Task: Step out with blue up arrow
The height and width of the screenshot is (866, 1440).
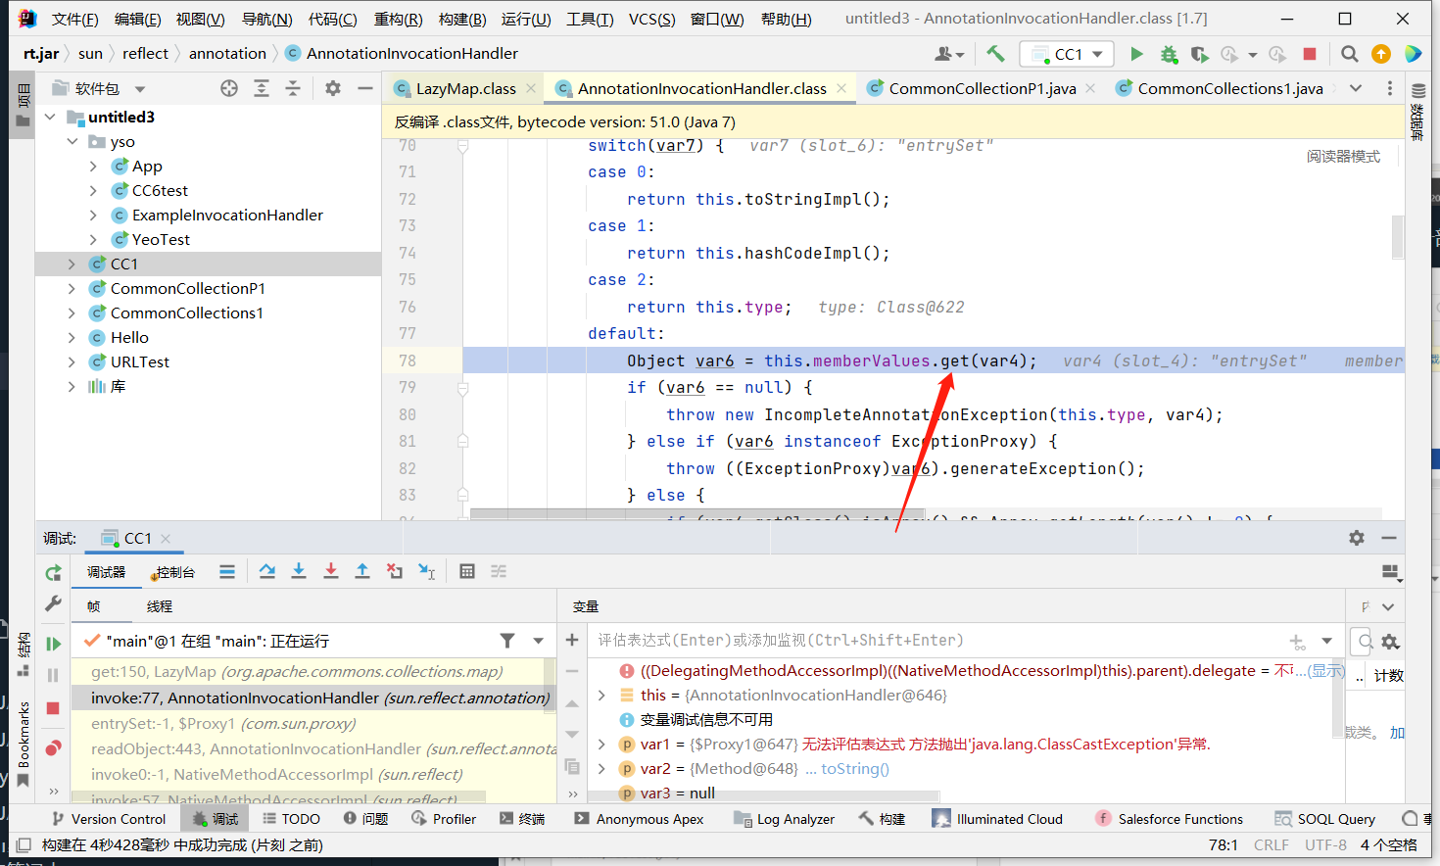Action: coord(362,571)
